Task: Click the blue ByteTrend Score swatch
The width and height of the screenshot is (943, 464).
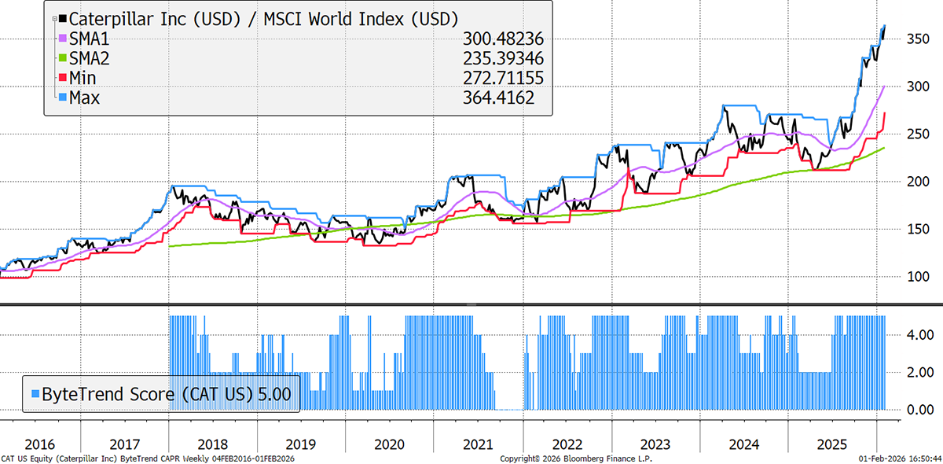Action: pos(37,393)
